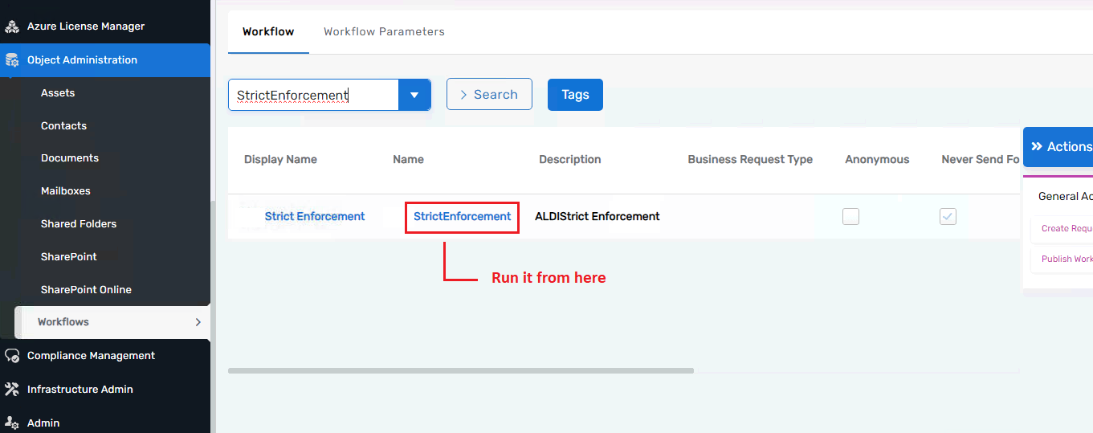Viewport: 1093px width, 433px height.
Task: Open the workflow search dropdown arrow
Action: click(414, 95)
